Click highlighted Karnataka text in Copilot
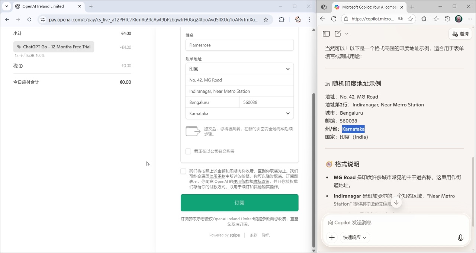 [353, 129]
